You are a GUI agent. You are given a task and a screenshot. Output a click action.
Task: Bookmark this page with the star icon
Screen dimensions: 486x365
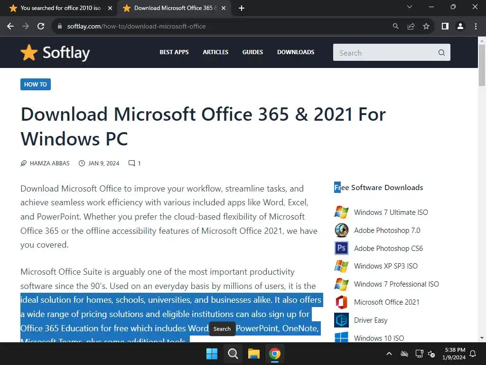point(426,27)
